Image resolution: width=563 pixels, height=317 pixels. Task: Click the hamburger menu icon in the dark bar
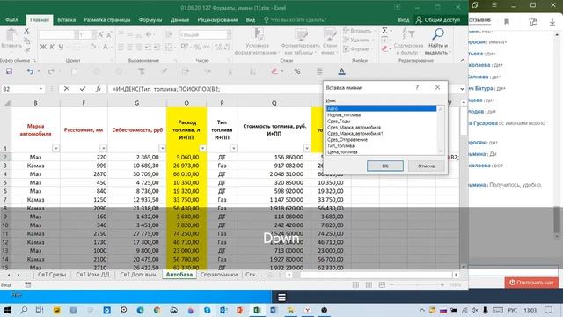coord(281,298)
